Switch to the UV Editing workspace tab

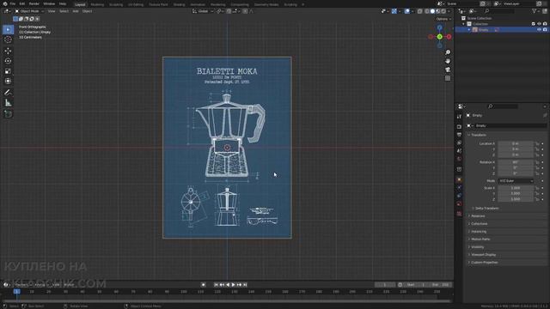coord(136,4)
